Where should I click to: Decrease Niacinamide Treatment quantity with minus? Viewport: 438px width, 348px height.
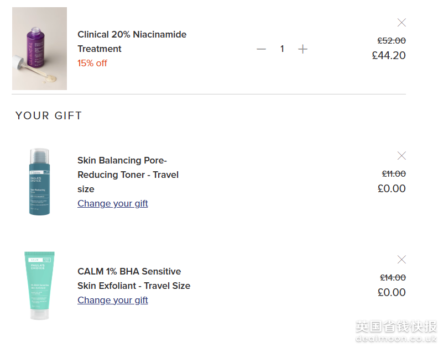click(x=262, y=49)
